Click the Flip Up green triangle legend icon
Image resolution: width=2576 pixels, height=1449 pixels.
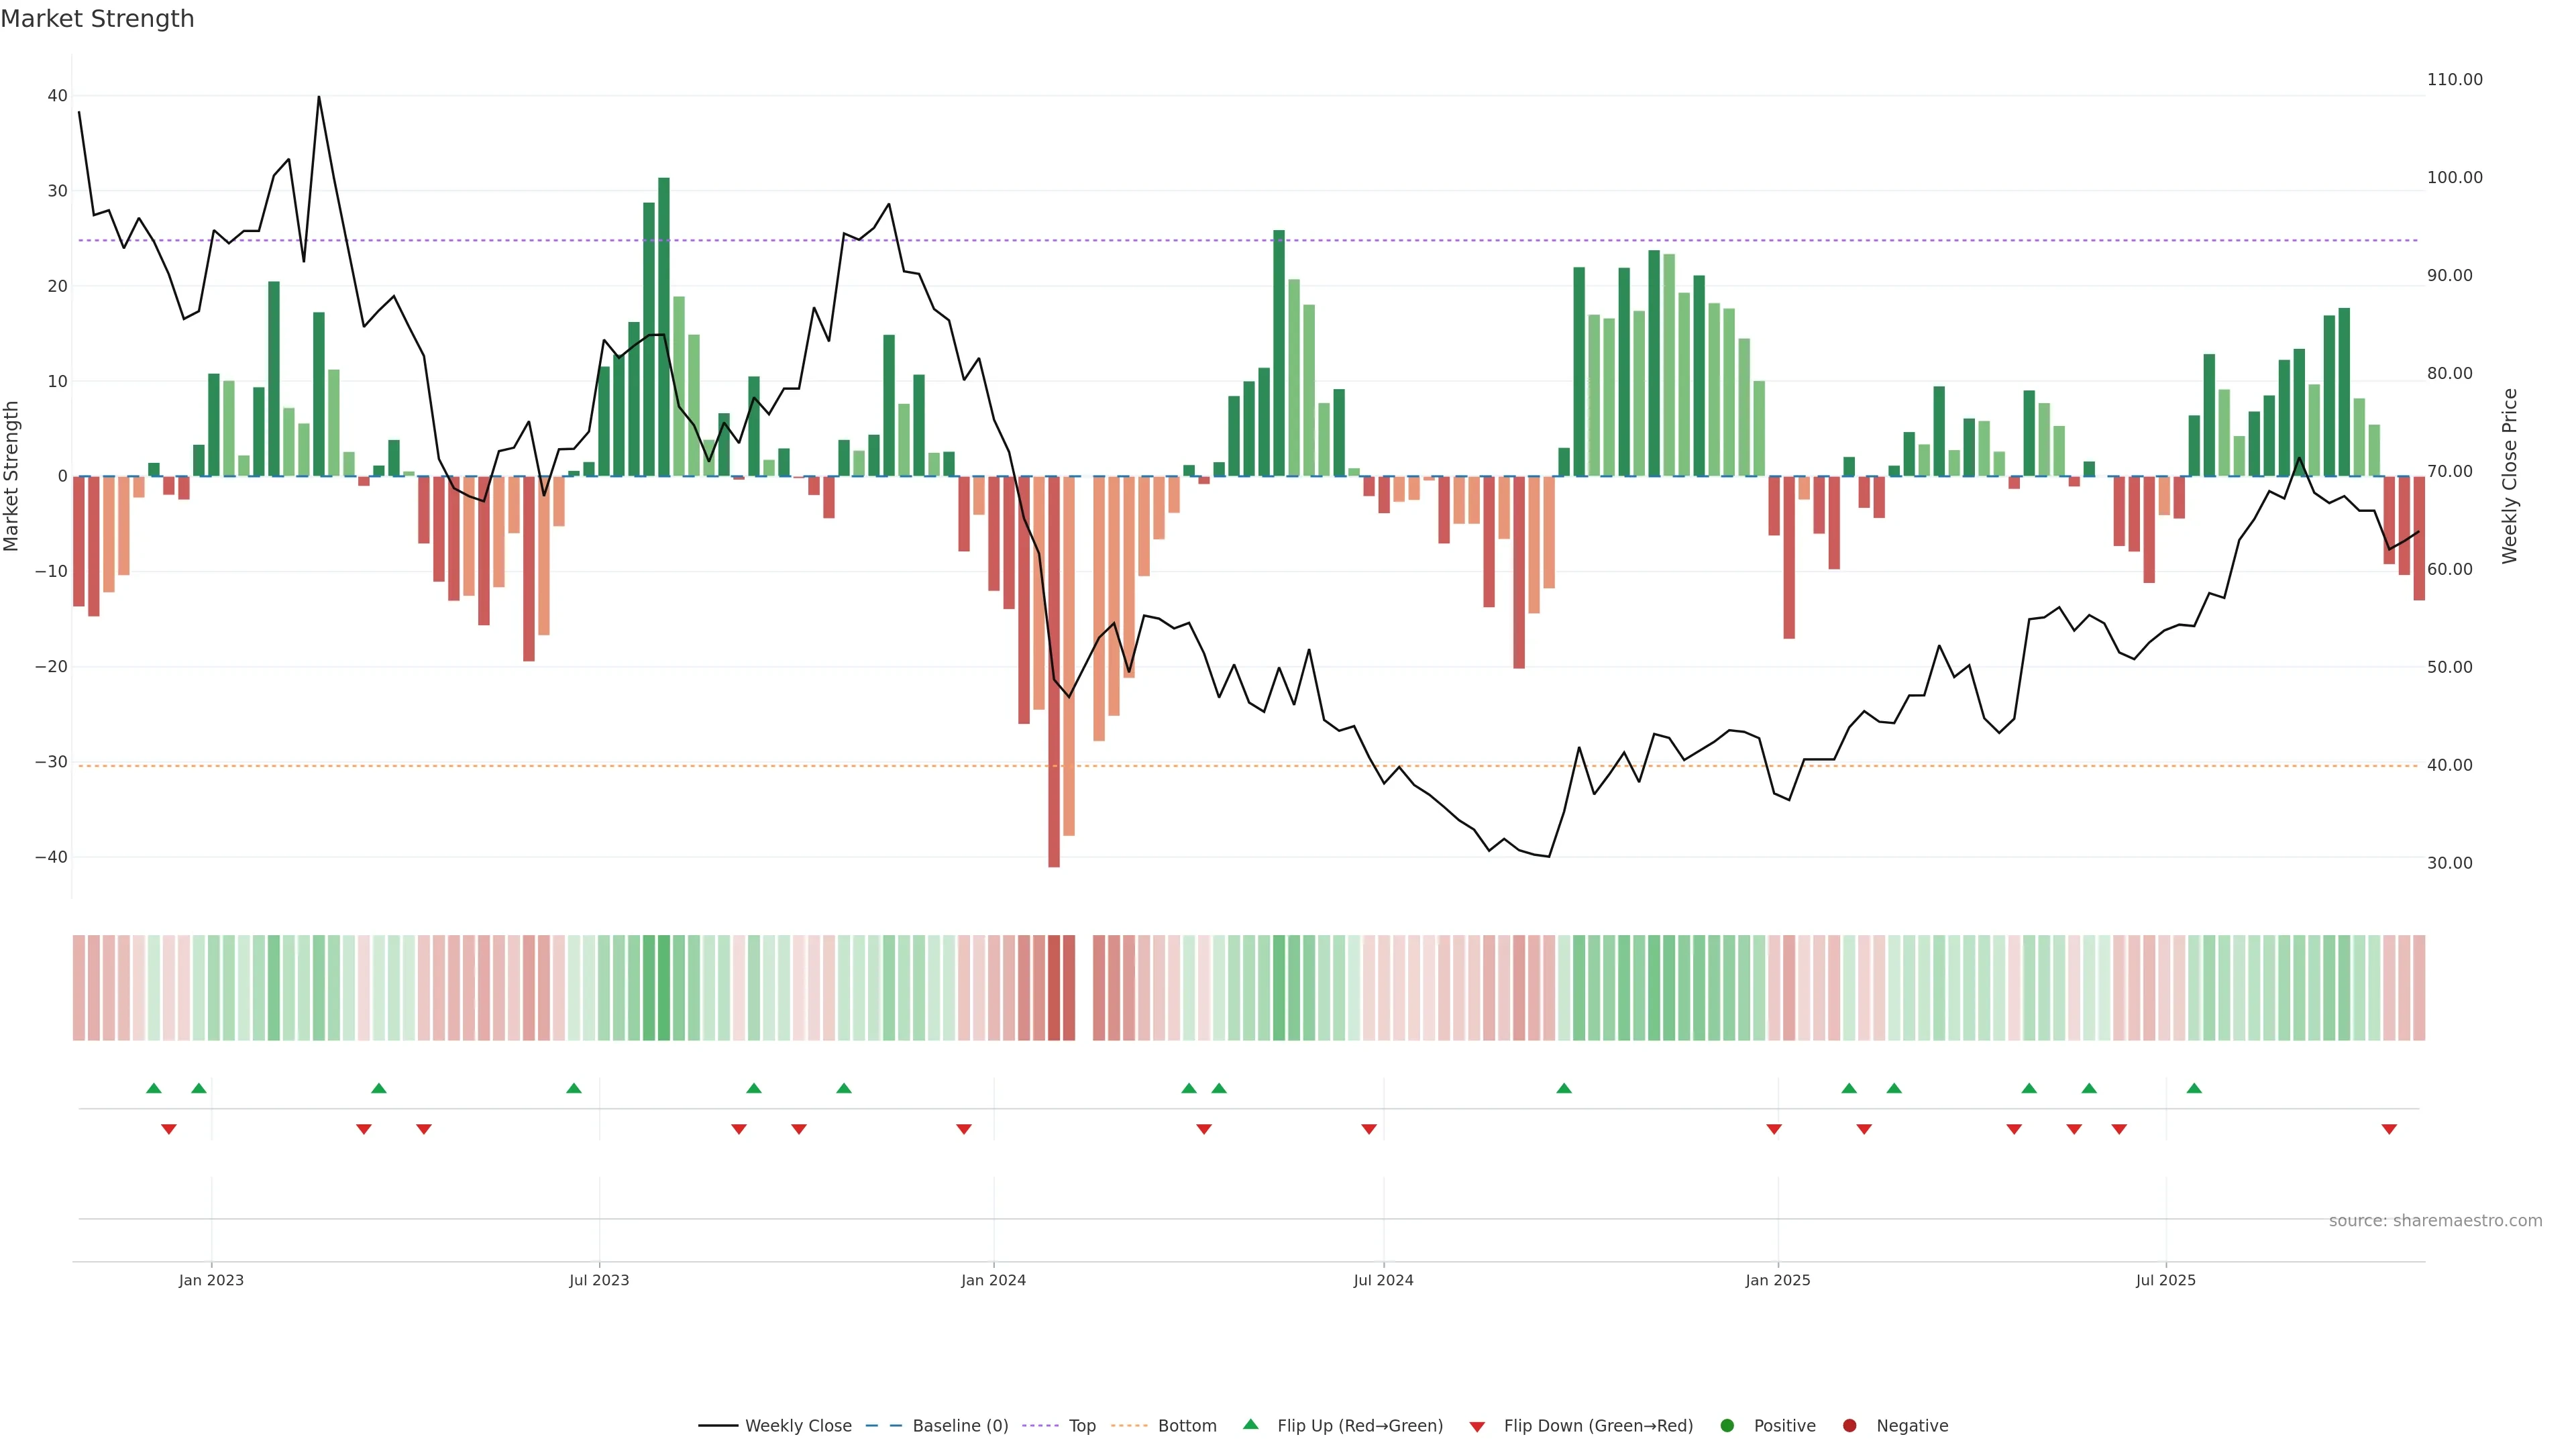[x=1250, y=1424]
